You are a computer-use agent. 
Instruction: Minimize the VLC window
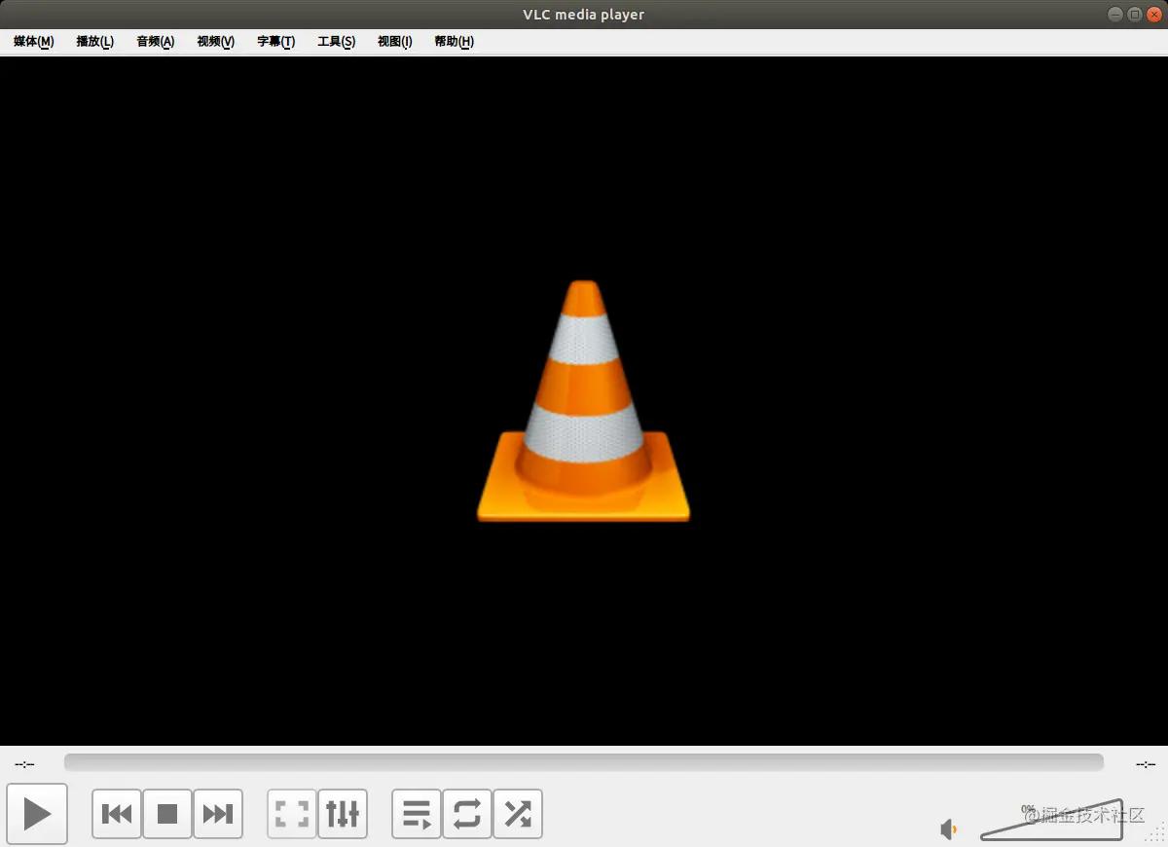click(x=1115, y=15)
